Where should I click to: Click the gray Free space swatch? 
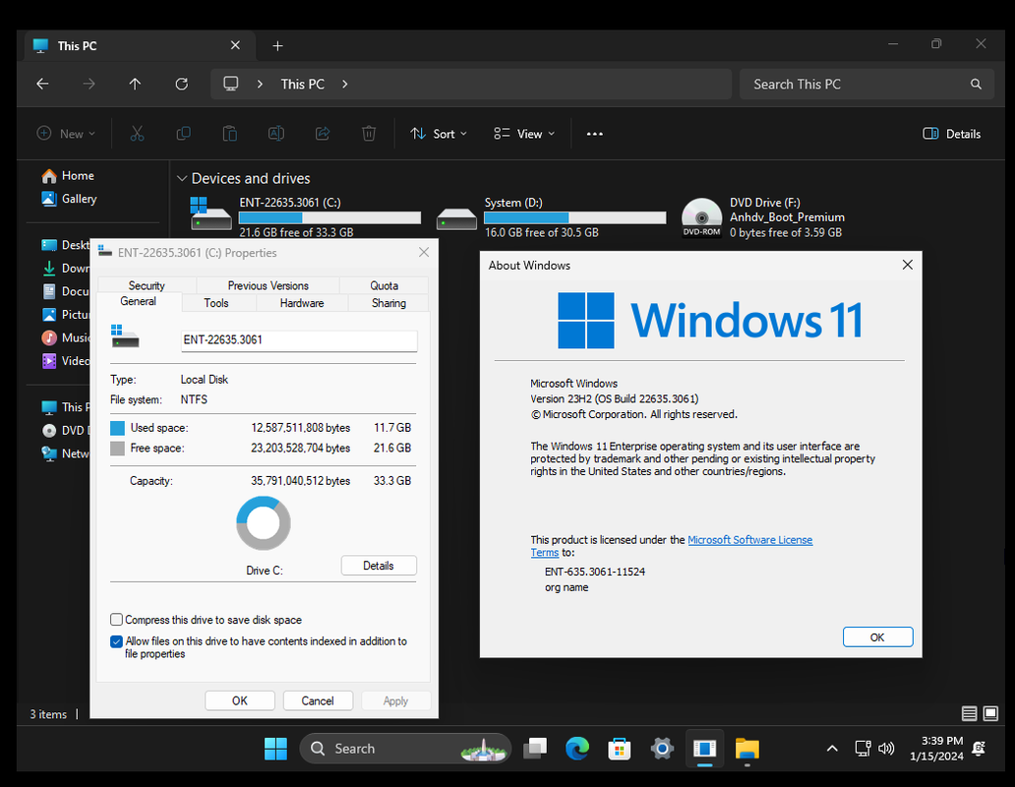coord(117,448)
